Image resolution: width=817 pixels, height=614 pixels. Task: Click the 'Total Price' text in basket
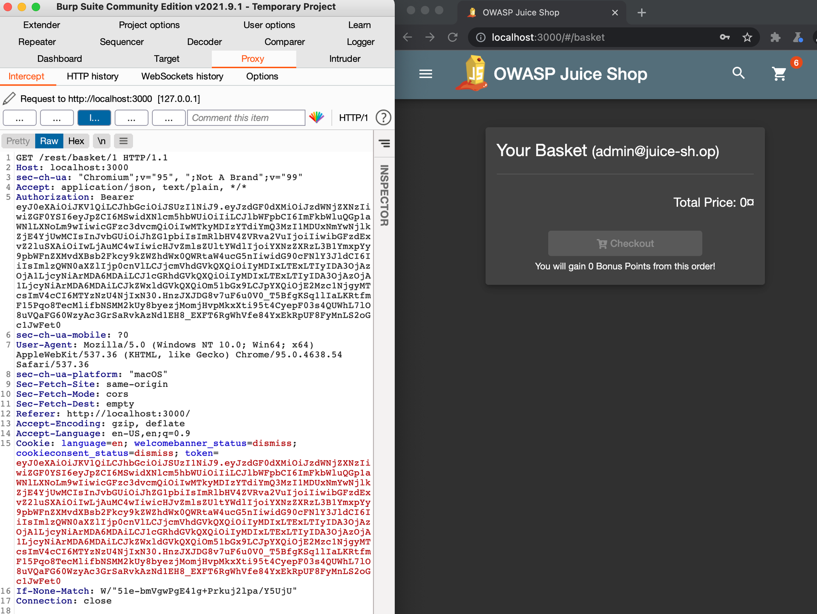coord(713,202)
